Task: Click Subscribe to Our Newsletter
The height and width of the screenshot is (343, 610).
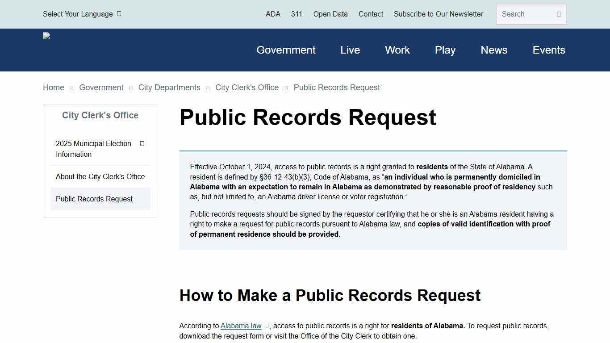Action: tap(438, 14)
